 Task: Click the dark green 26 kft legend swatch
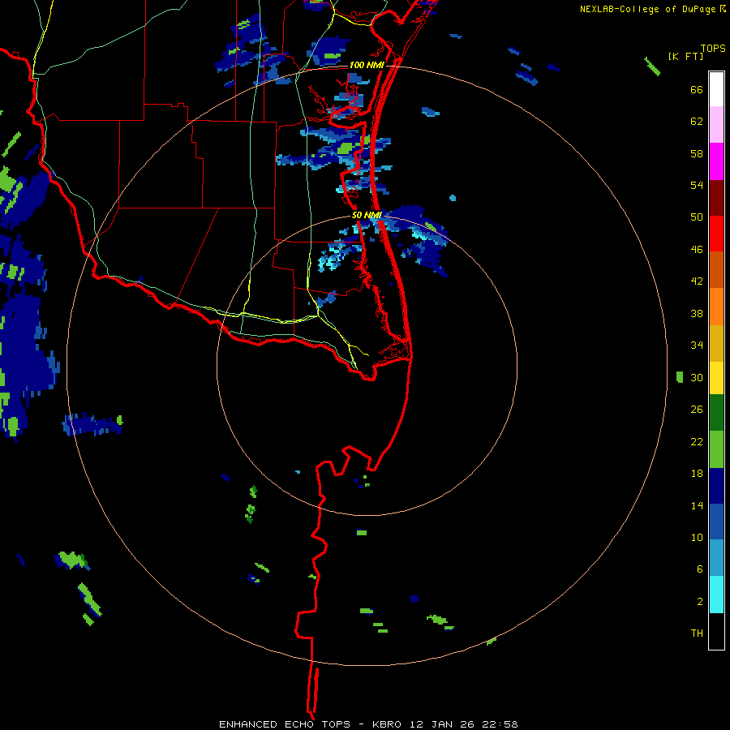pyautogui.click(x=716, y=413)
